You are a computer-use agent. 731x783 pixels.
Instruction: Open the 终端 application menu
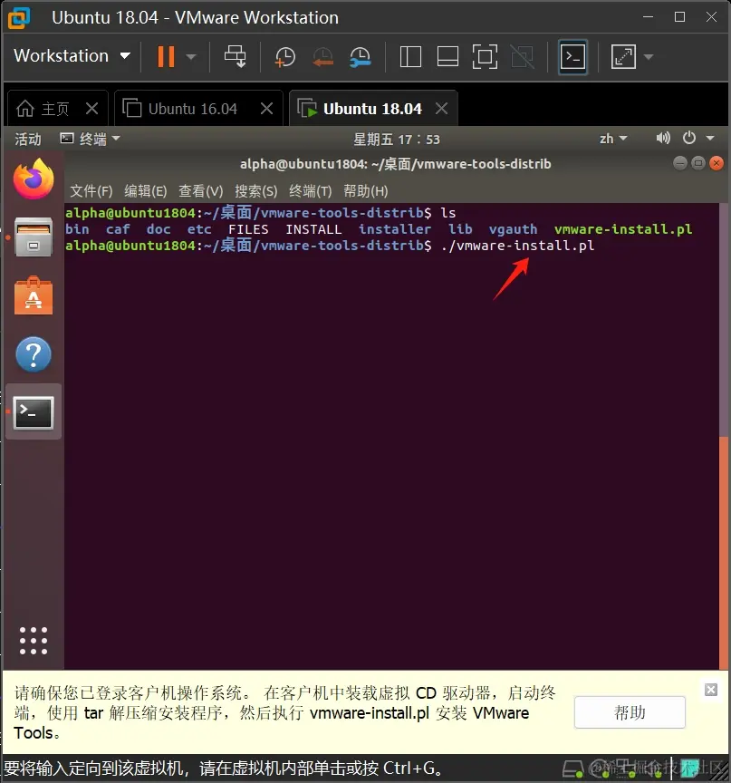(90, 139)
